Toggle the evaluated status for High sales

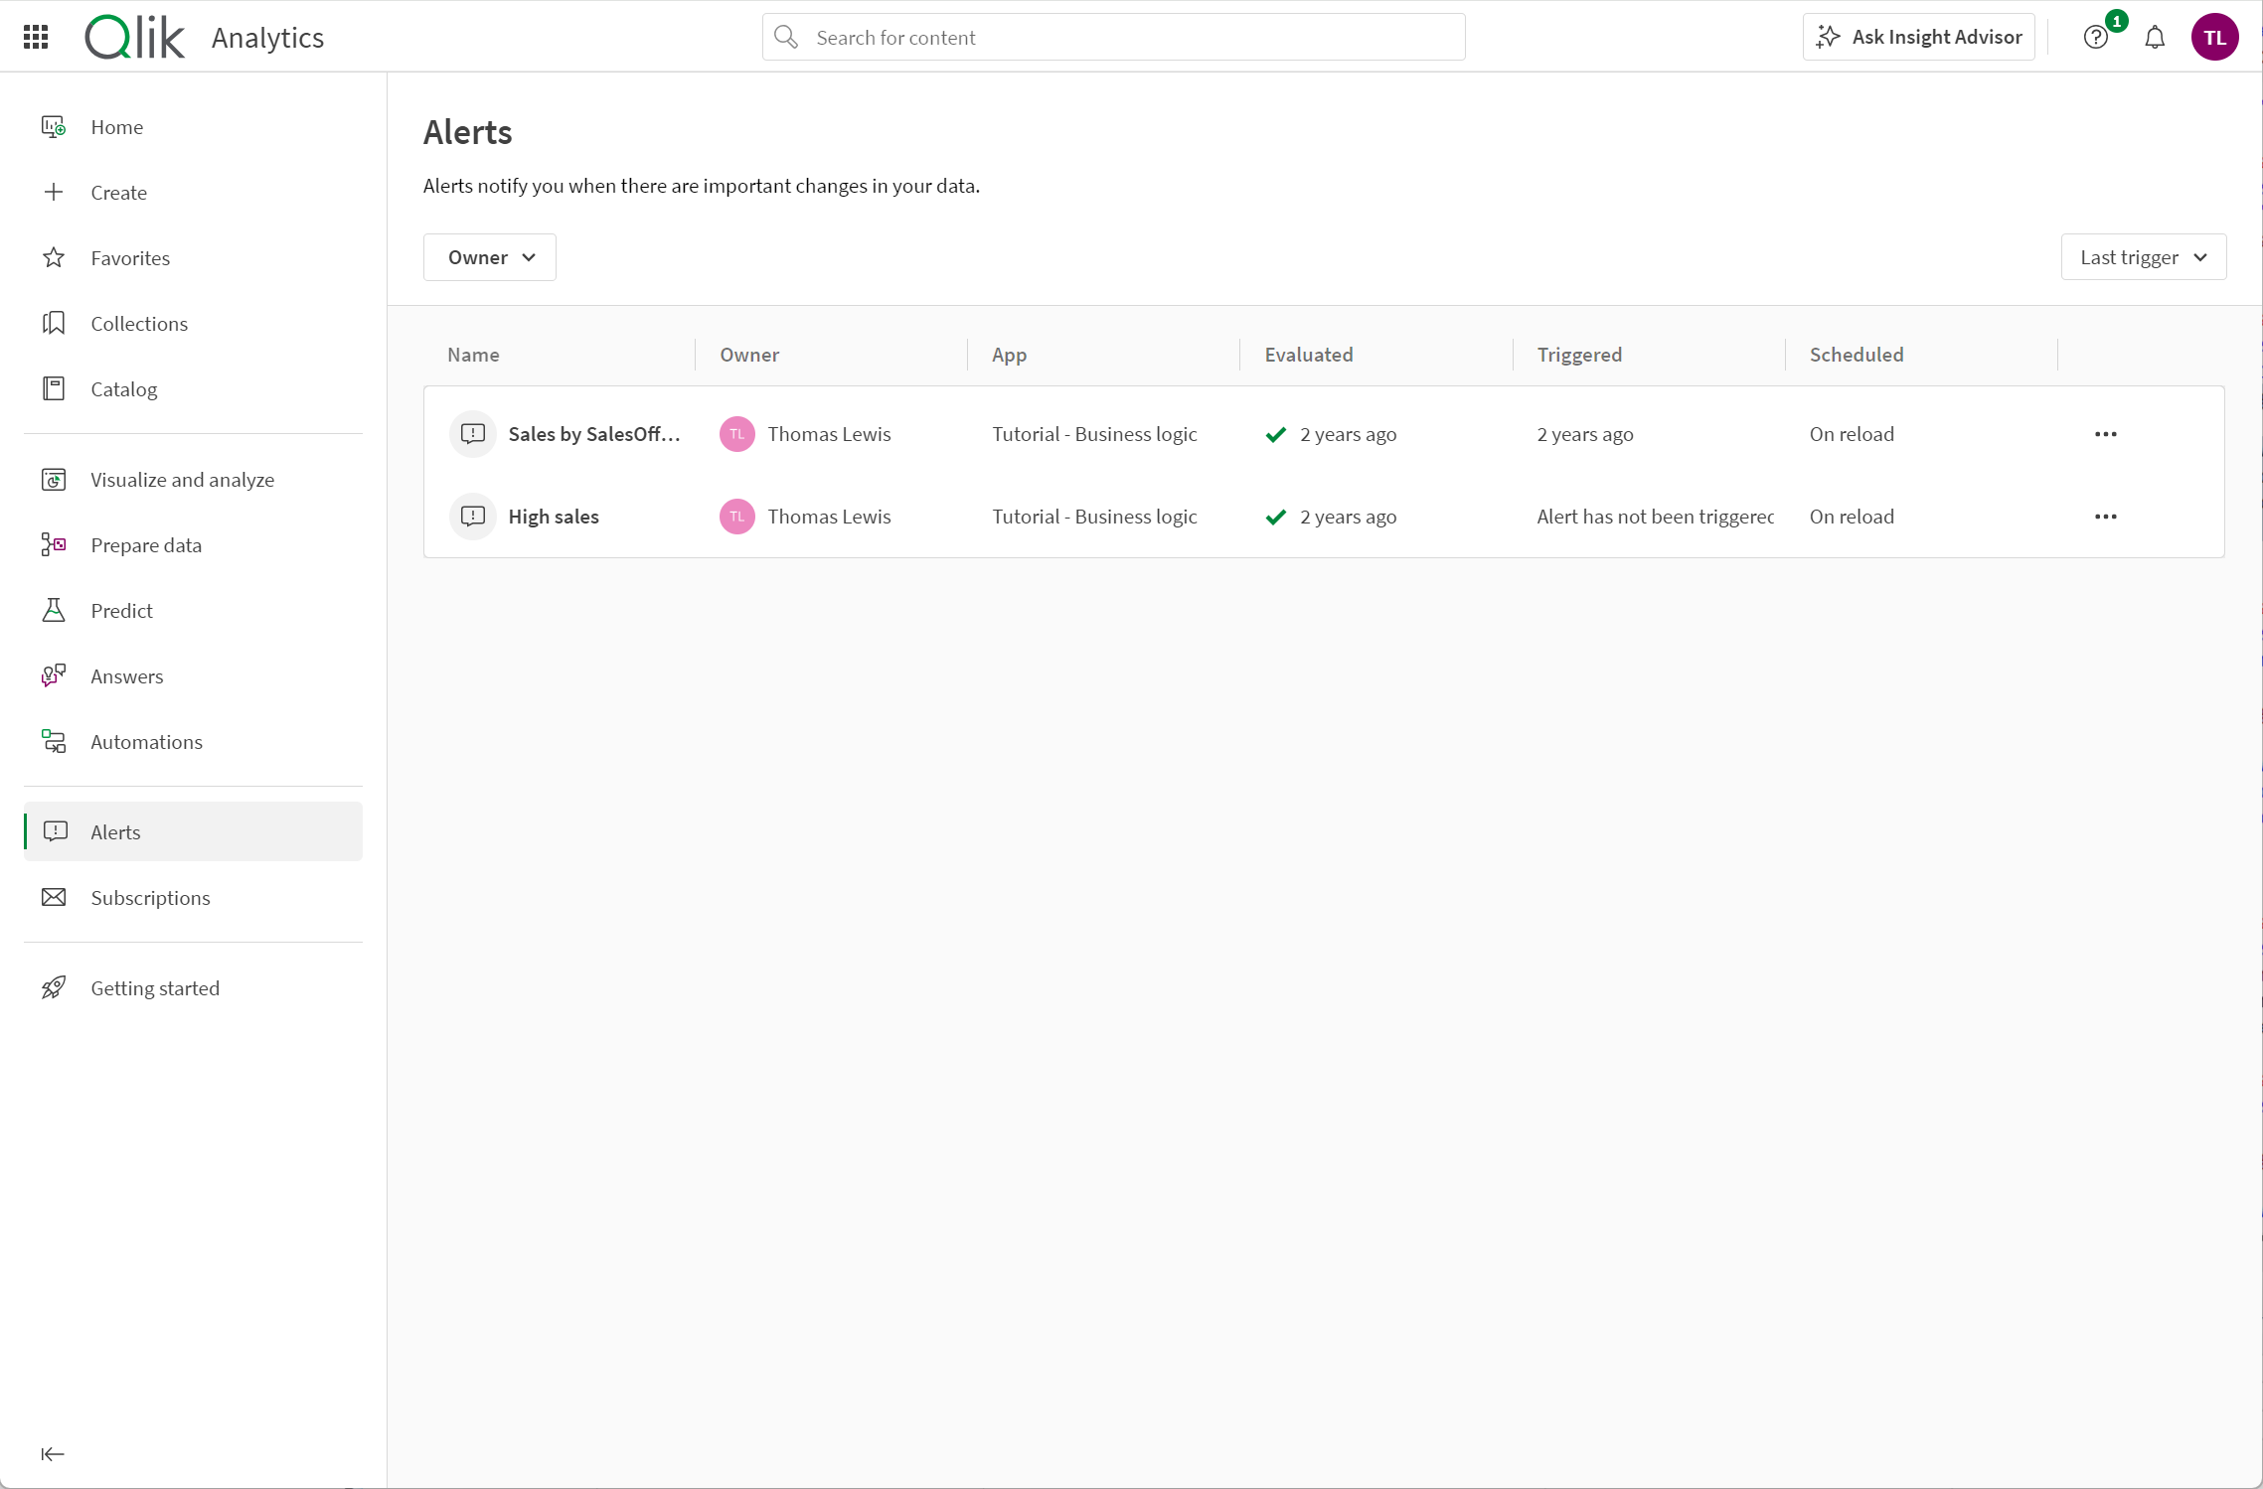[1275, 517]
